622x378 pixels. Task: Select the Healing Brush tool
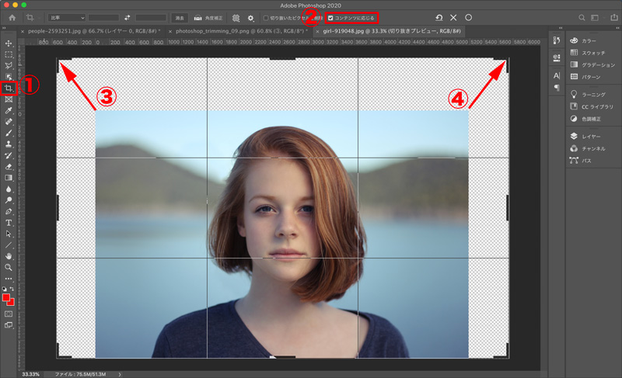(x=9, y=122)
